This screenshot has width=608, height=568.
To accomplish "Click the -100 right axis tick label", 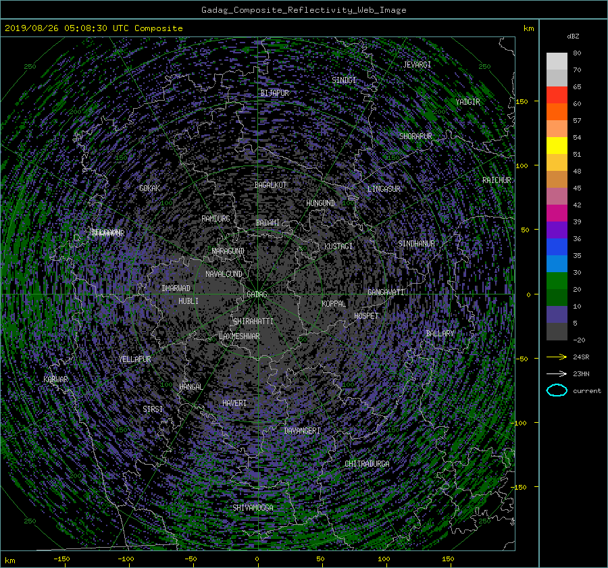I will click(520, 423).
